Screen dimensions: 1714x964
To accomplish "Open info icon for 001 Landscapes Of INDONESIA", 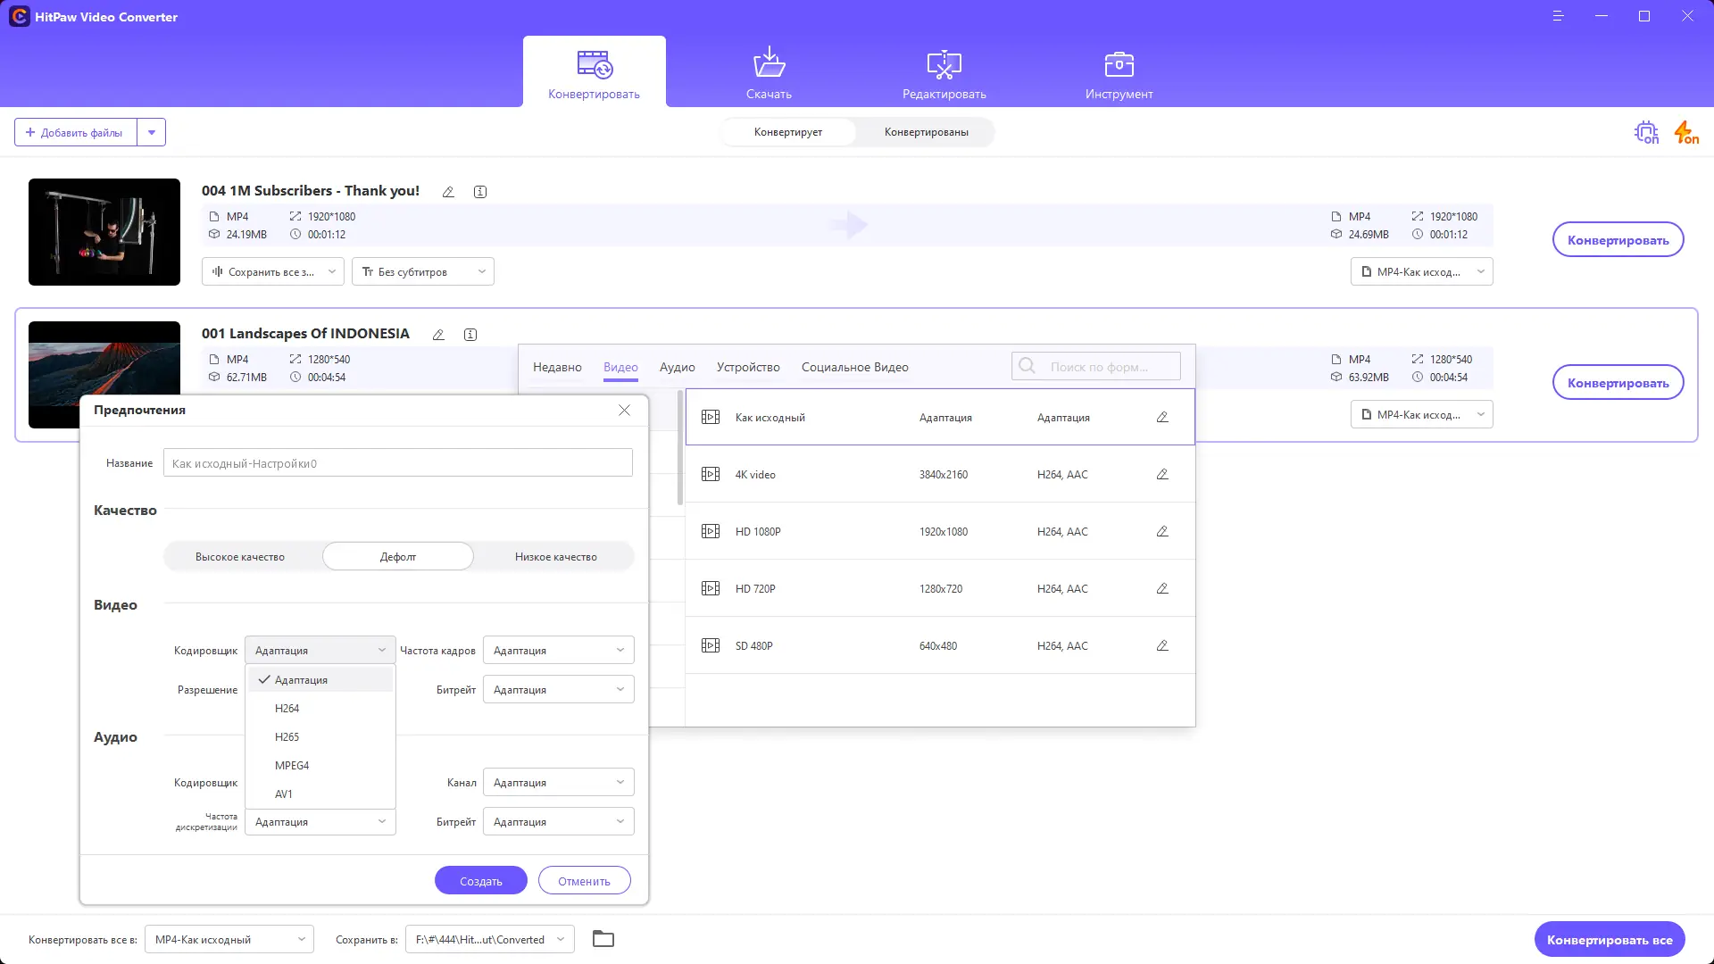I will click(470, 335).
